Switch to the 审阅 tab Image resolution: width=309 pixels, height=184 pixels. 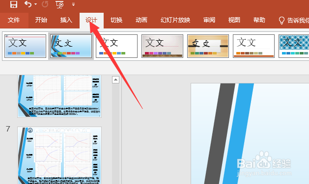[x=209, y=20]
